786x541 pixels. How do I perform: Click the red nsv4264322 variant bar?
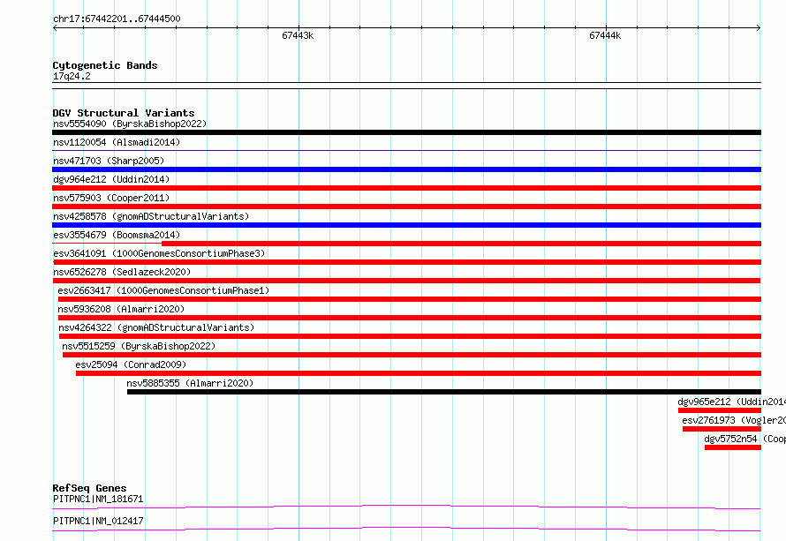click(410, 336)
